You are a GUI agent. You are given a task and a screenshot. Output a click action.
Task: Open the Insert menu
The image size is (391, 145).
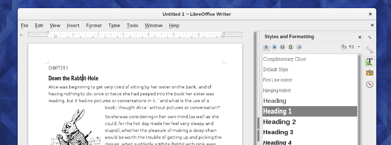tap(73, 25)
